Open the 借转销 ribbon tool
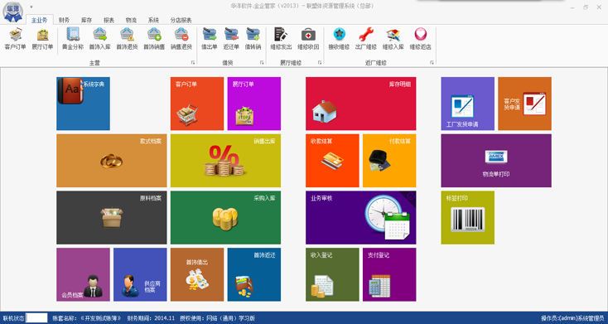This screenshot has height=324, width=608. coord(253,39)
